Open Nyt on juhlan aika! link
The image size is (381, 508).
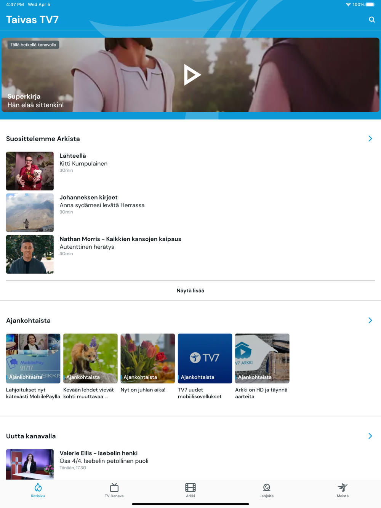143,390
